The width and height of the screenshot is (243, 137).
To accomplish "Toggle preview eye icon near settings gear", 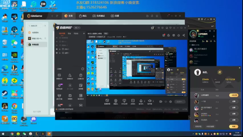I will (166, 102).
